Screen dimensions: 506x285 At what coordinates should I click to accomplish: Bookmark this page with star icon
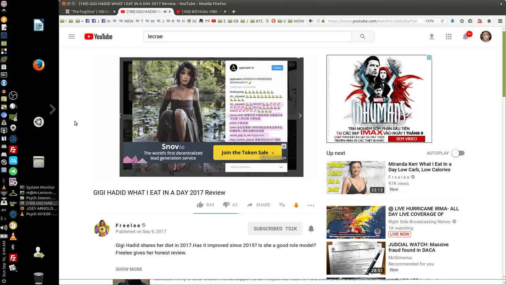point(461,21)
